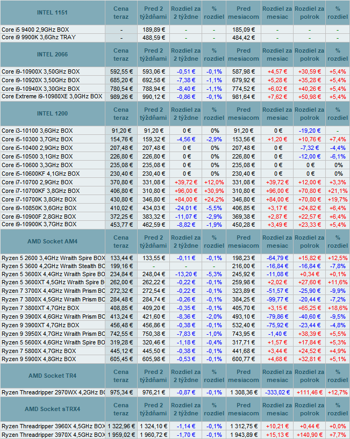The image size is (350, 439).
Task: Select the INTEL 1151 section header
Action: [52, 12]
